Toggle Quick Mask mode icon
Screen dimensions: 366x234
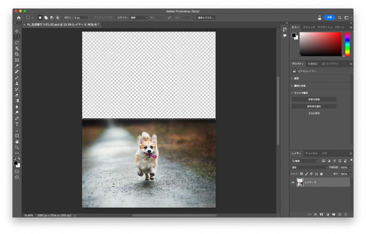pos(17,171)
